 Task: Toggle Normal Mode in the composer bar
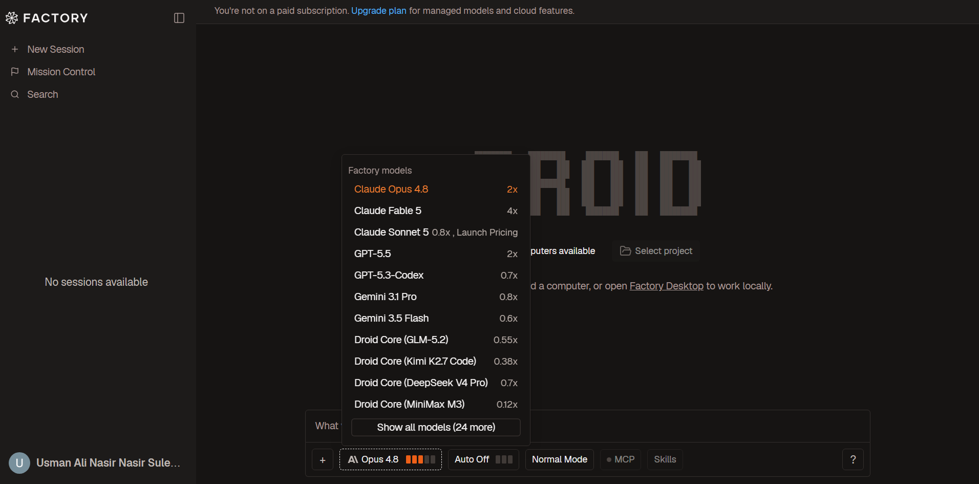coord(560,459)
